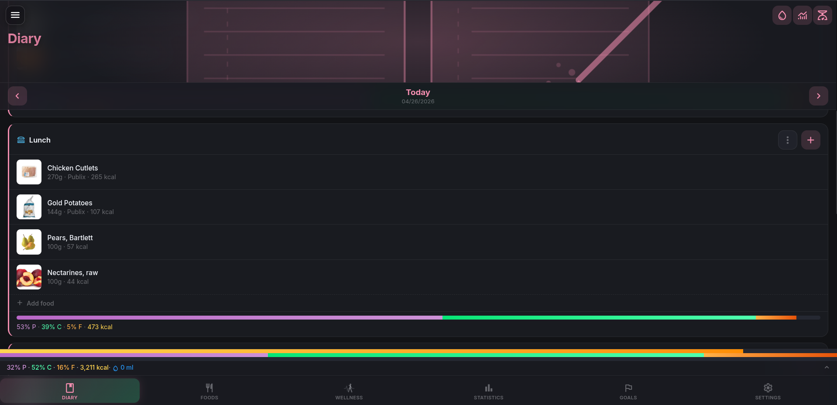Open the hamburger navigation menu

pos(15,15)
